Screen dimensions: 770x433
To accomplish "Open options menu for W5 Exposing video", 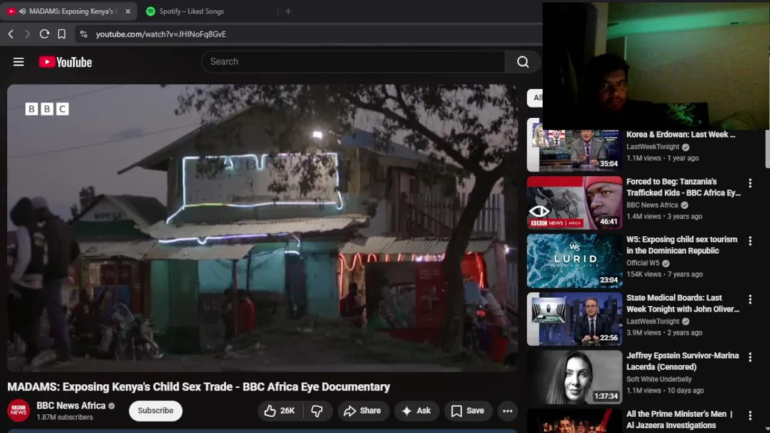I will [750, 241].
